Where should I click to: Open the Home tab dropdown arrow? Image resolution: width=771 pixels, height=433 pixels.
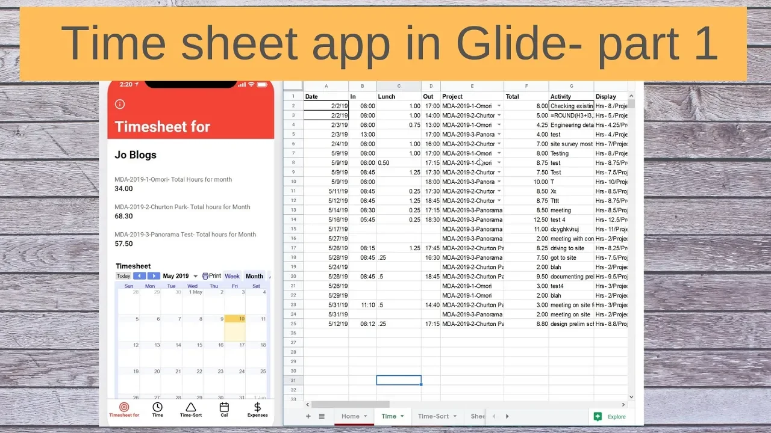click(x=365, y=416)
